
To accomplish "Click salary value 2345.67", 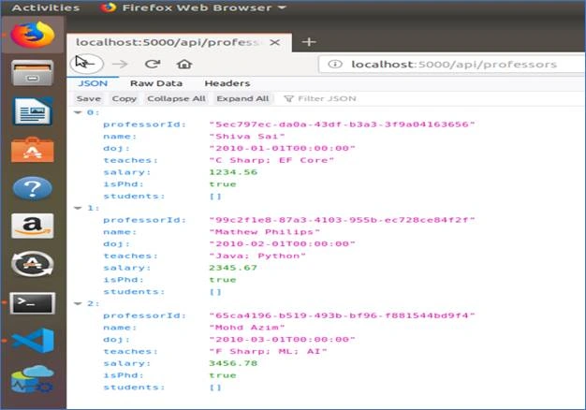I will click(233, 268).
